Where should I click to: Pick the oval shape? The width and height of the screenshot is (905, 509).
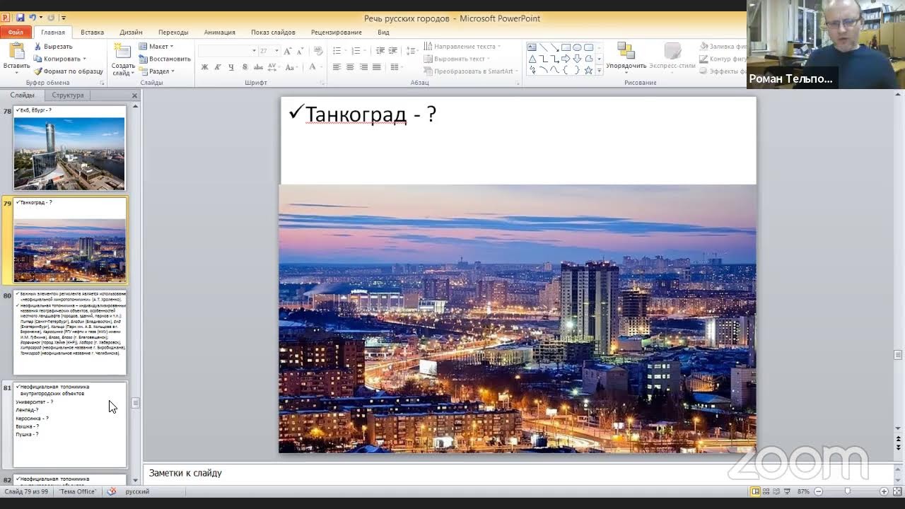tap(577, 47)
